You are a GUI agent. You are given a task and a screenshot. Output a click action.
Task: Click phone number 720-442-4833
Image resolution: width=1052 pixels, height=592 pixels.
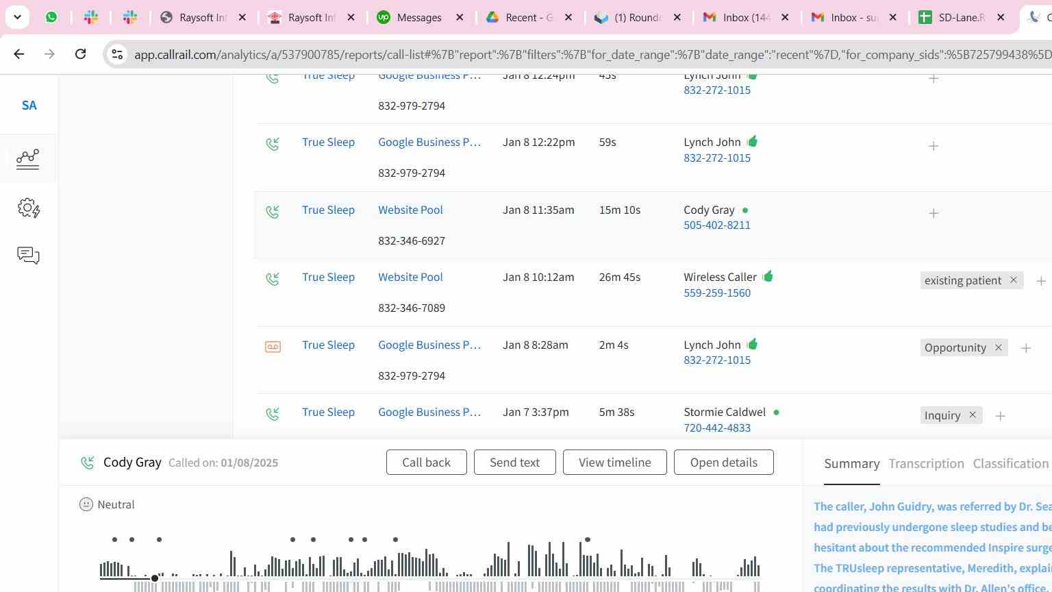click(717, 428)
